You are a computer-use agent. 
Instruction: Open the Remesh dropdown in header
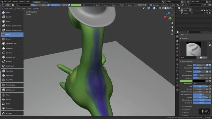click(166, 5)
